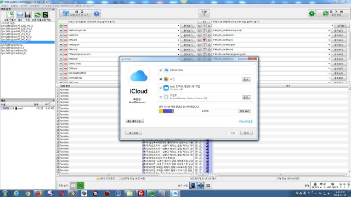
Task: Open the filter funnel icon in top toolbar
Action: (x=204, y=13)
